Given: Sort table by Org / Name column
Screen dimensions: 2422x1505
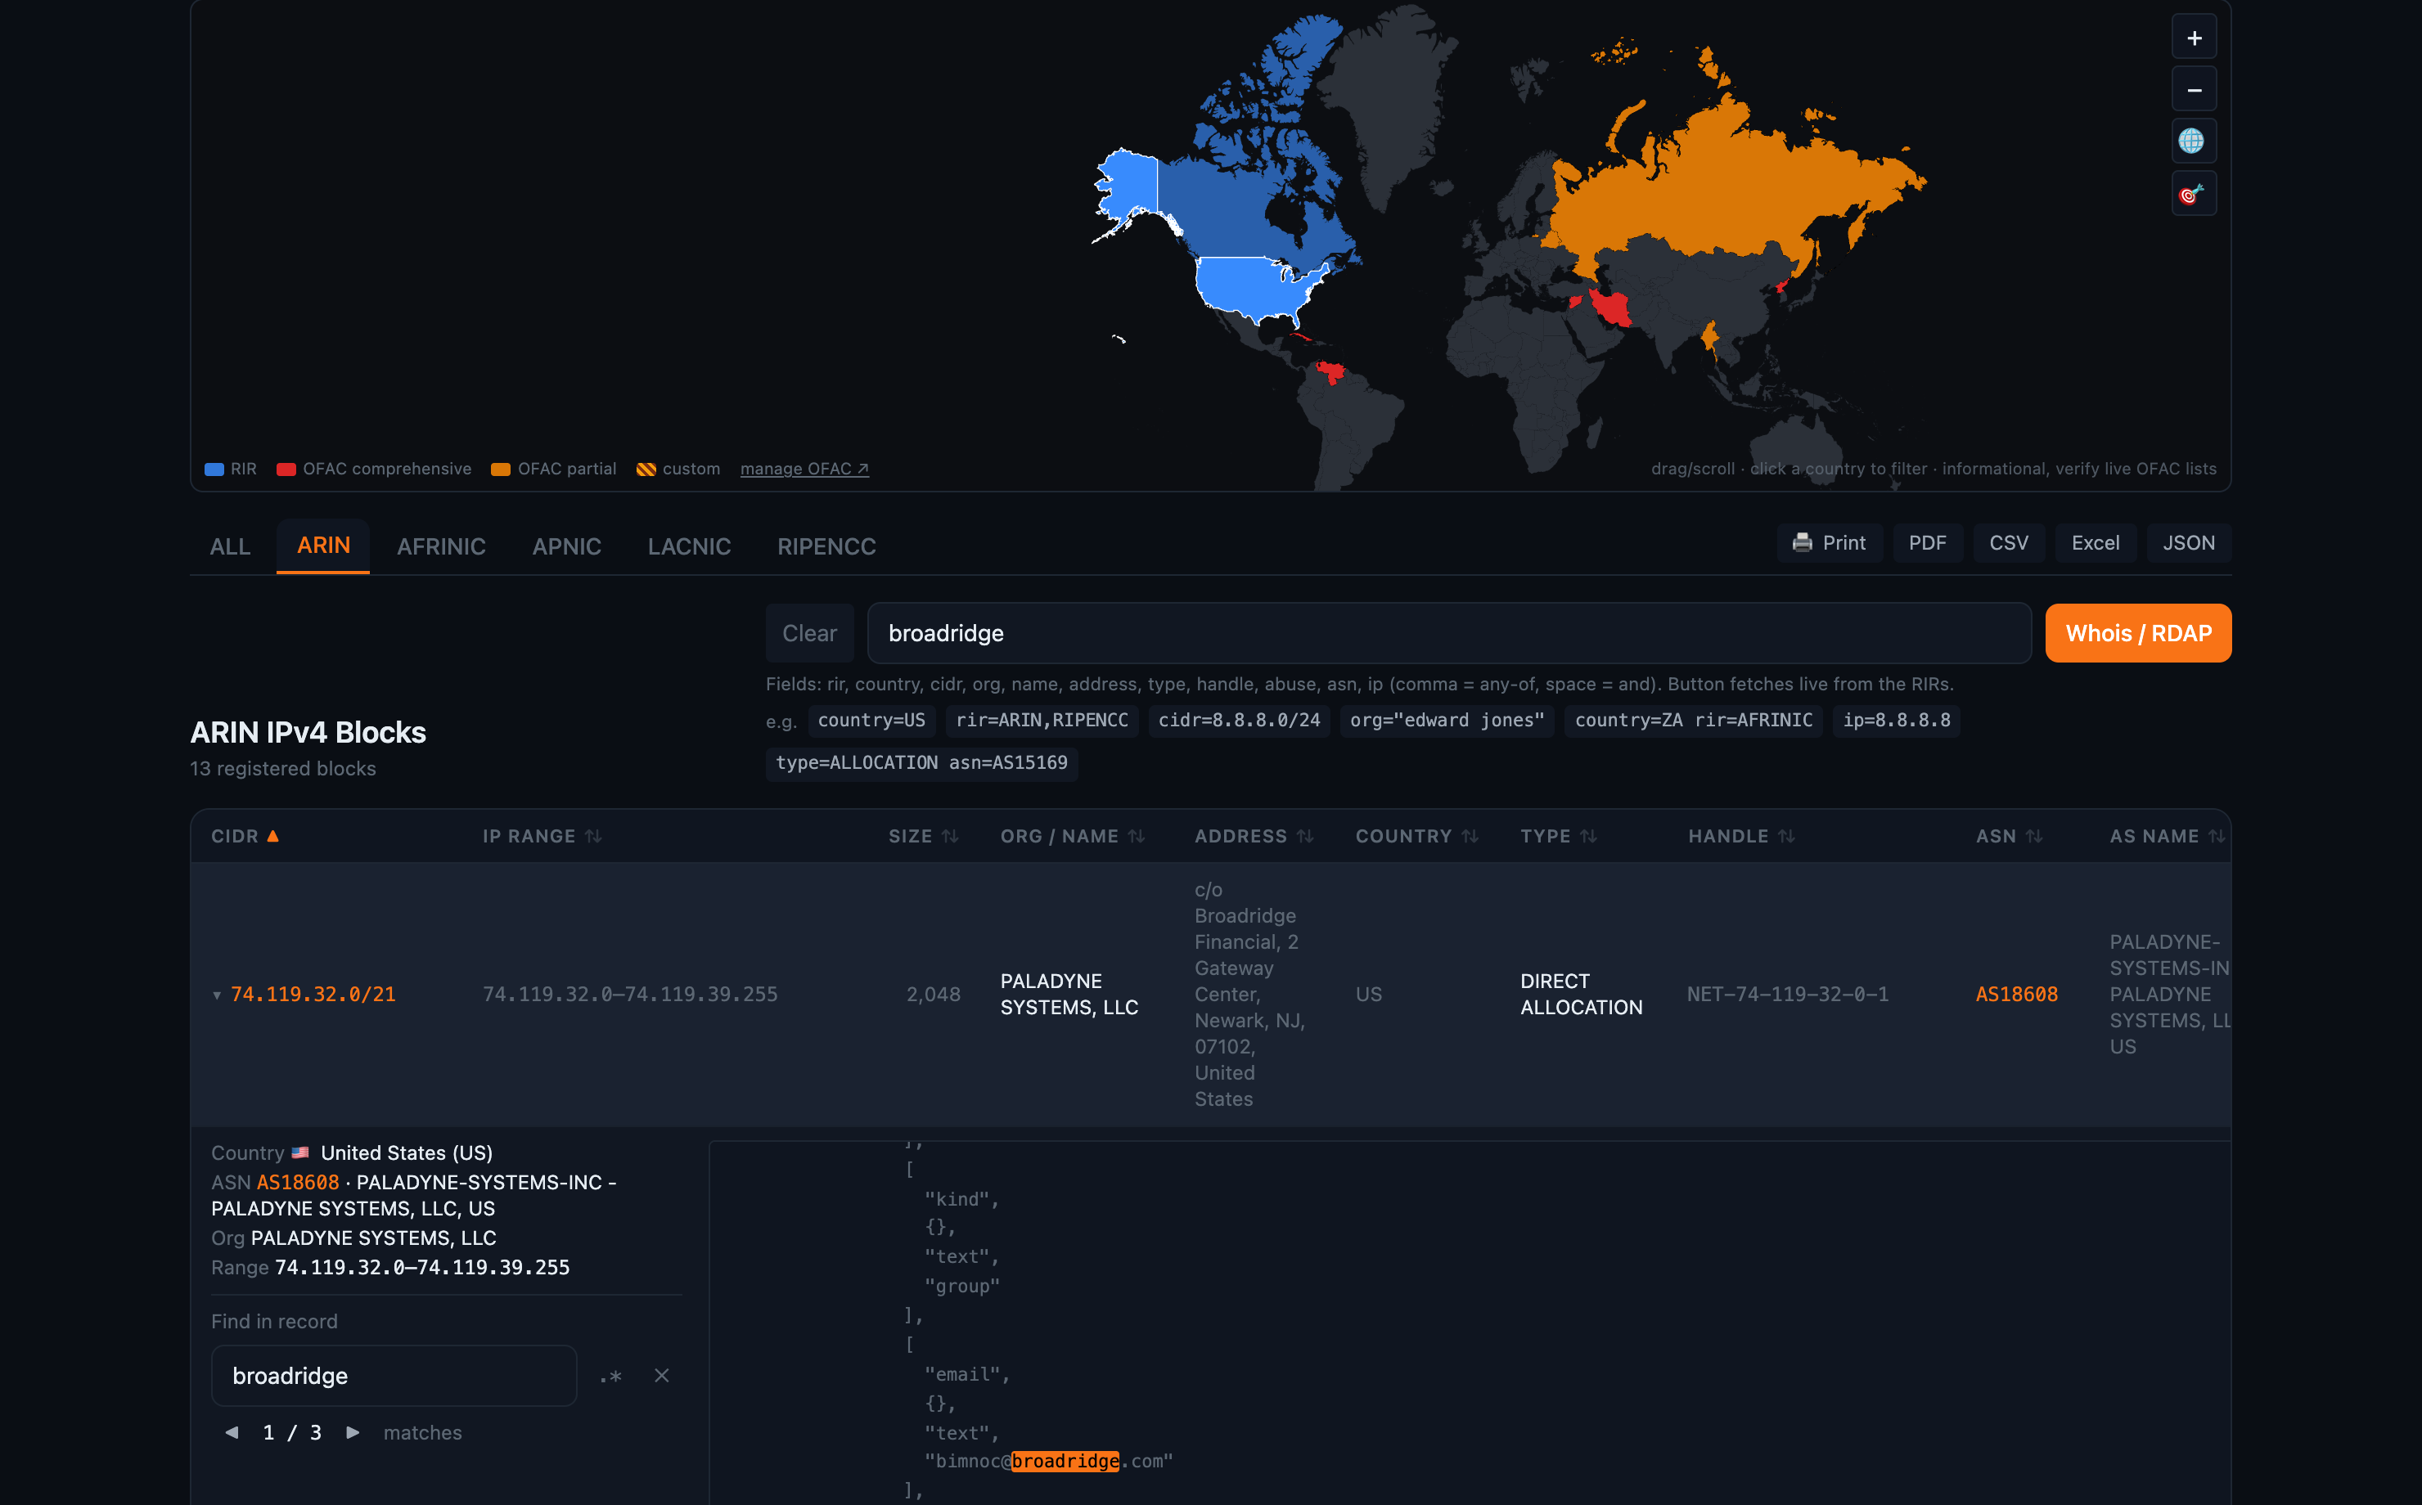Looking at the screenshot, I should tap(1072, 836).
